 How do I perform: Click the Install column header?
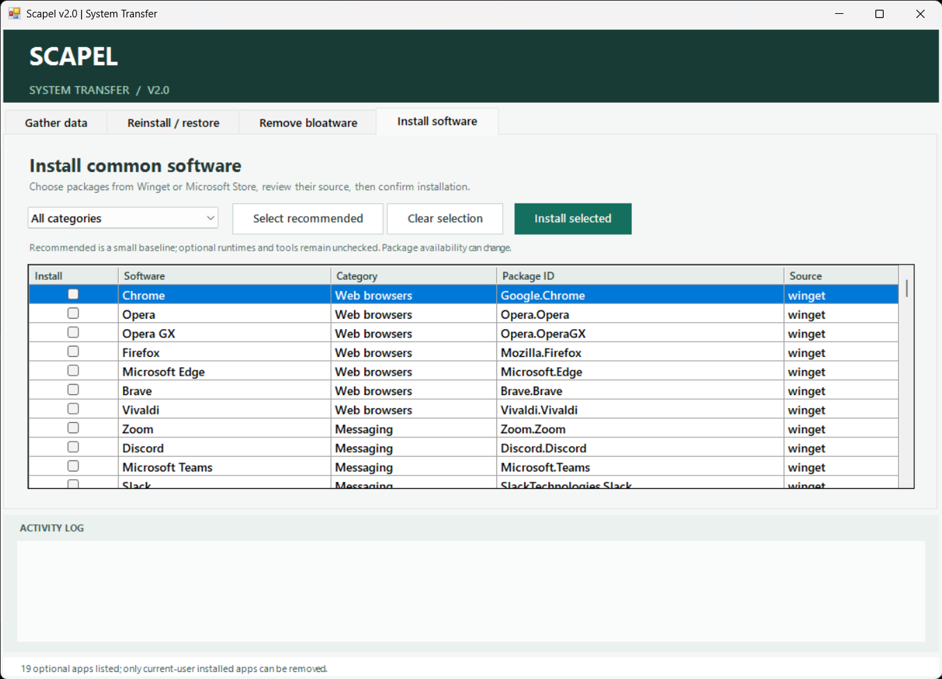[x=74, y=276]
